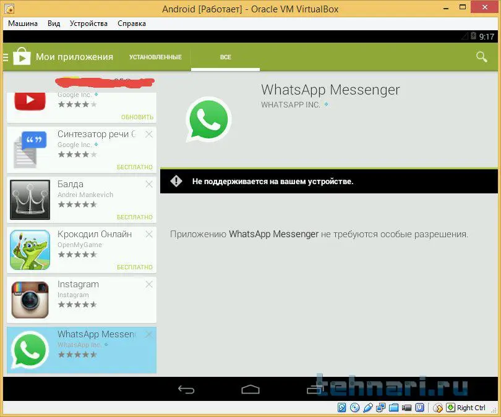Click the Балда crown app icon
The image size is (501, 417).
(x=30, y=200)
